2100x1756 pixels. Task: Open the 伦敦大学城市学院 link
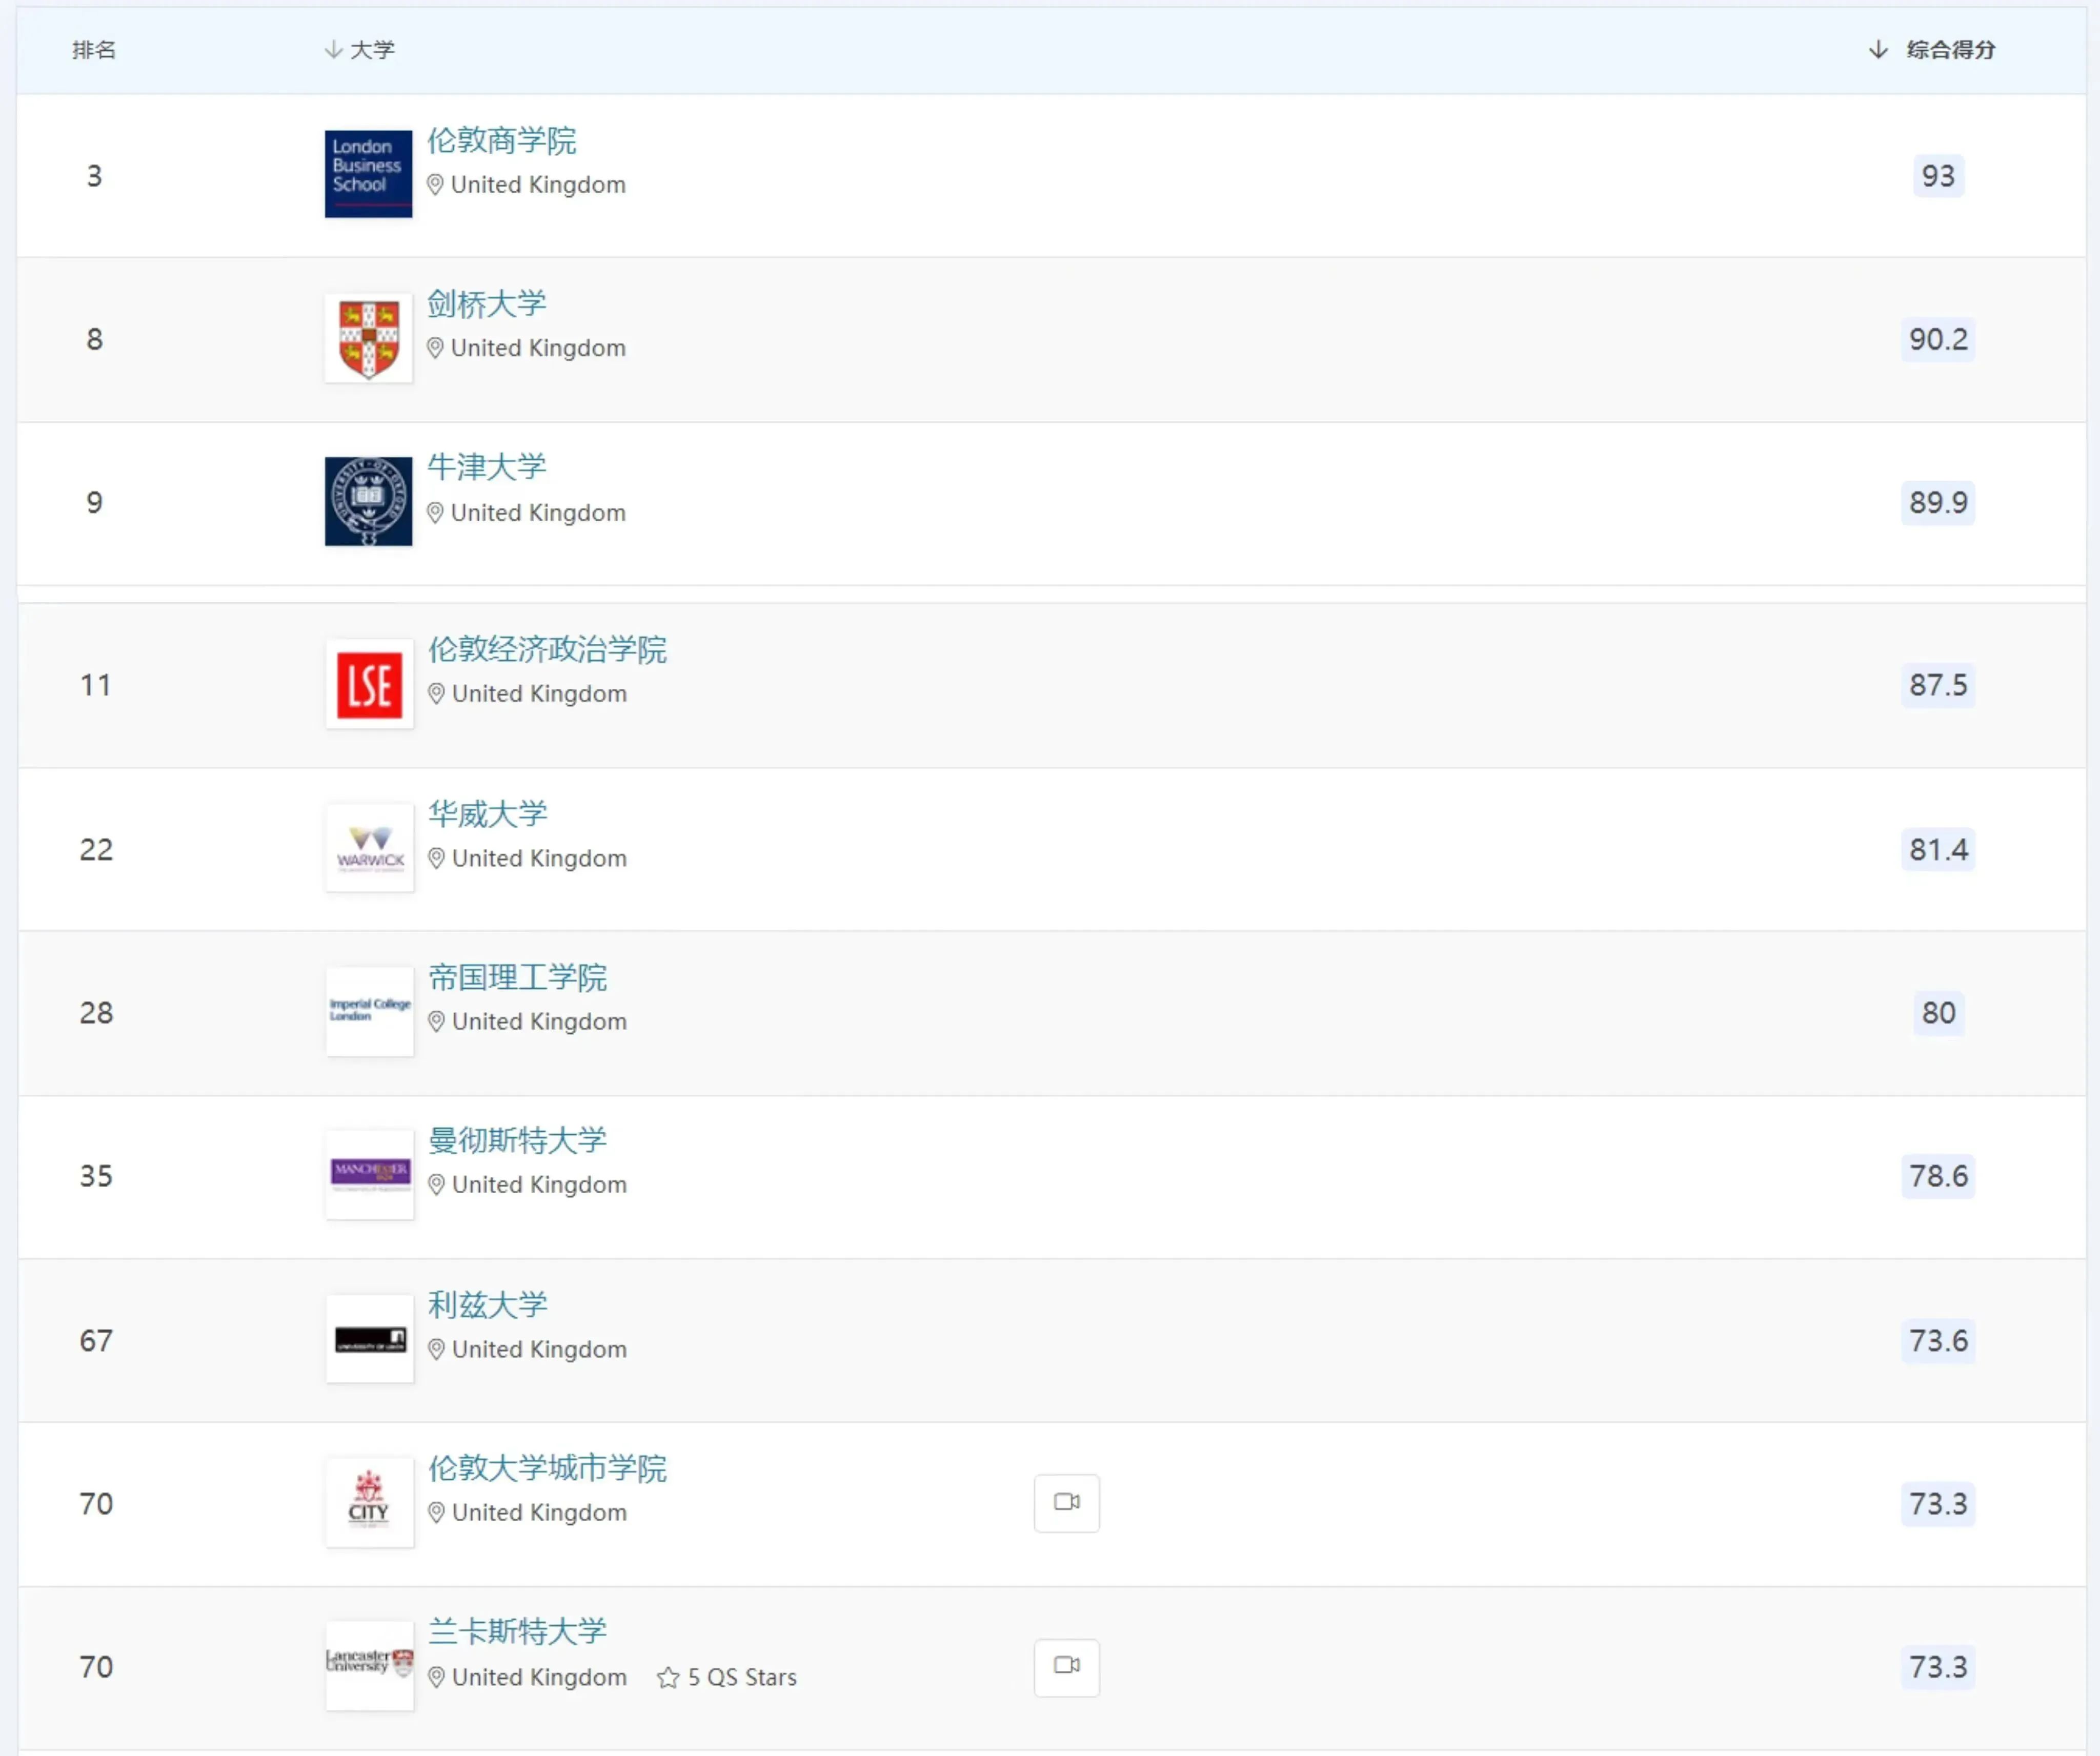click(x=548, y=1469)
